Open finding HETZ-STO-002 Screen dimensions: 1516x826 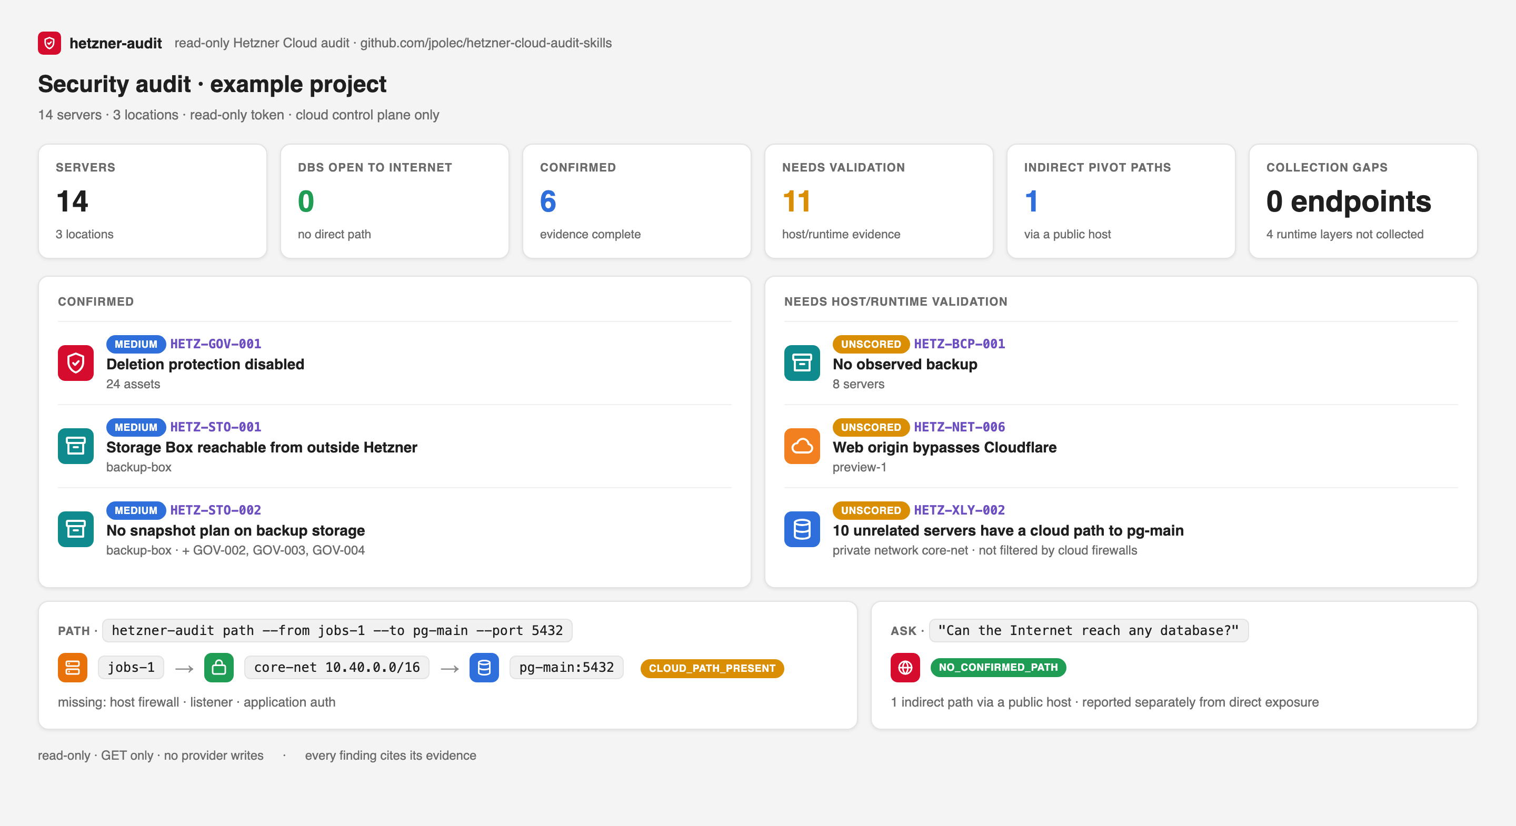click(216, 509)
